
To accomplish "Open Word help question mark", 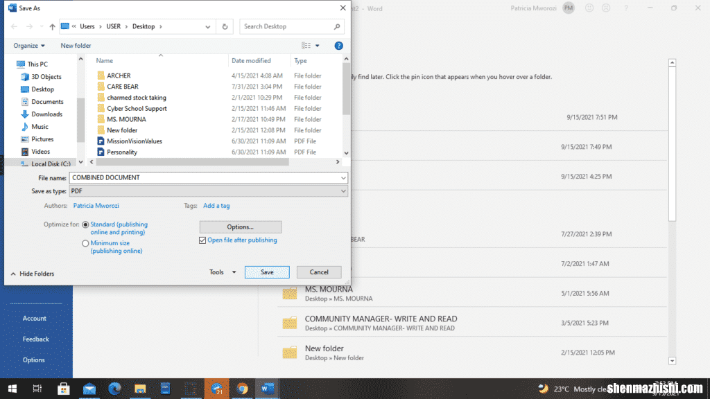I will [626, 8].
